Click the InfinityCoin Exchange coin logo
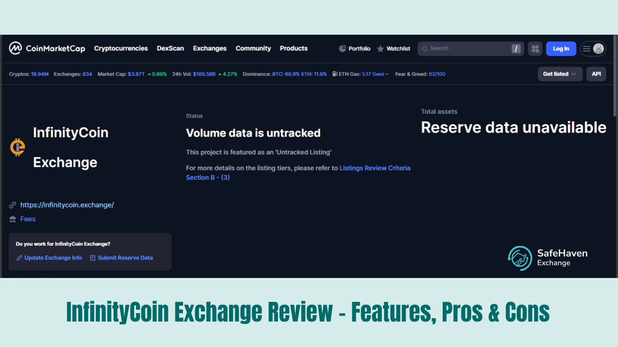The width and height of the screenshot is (618, 347). pos(17,148)
